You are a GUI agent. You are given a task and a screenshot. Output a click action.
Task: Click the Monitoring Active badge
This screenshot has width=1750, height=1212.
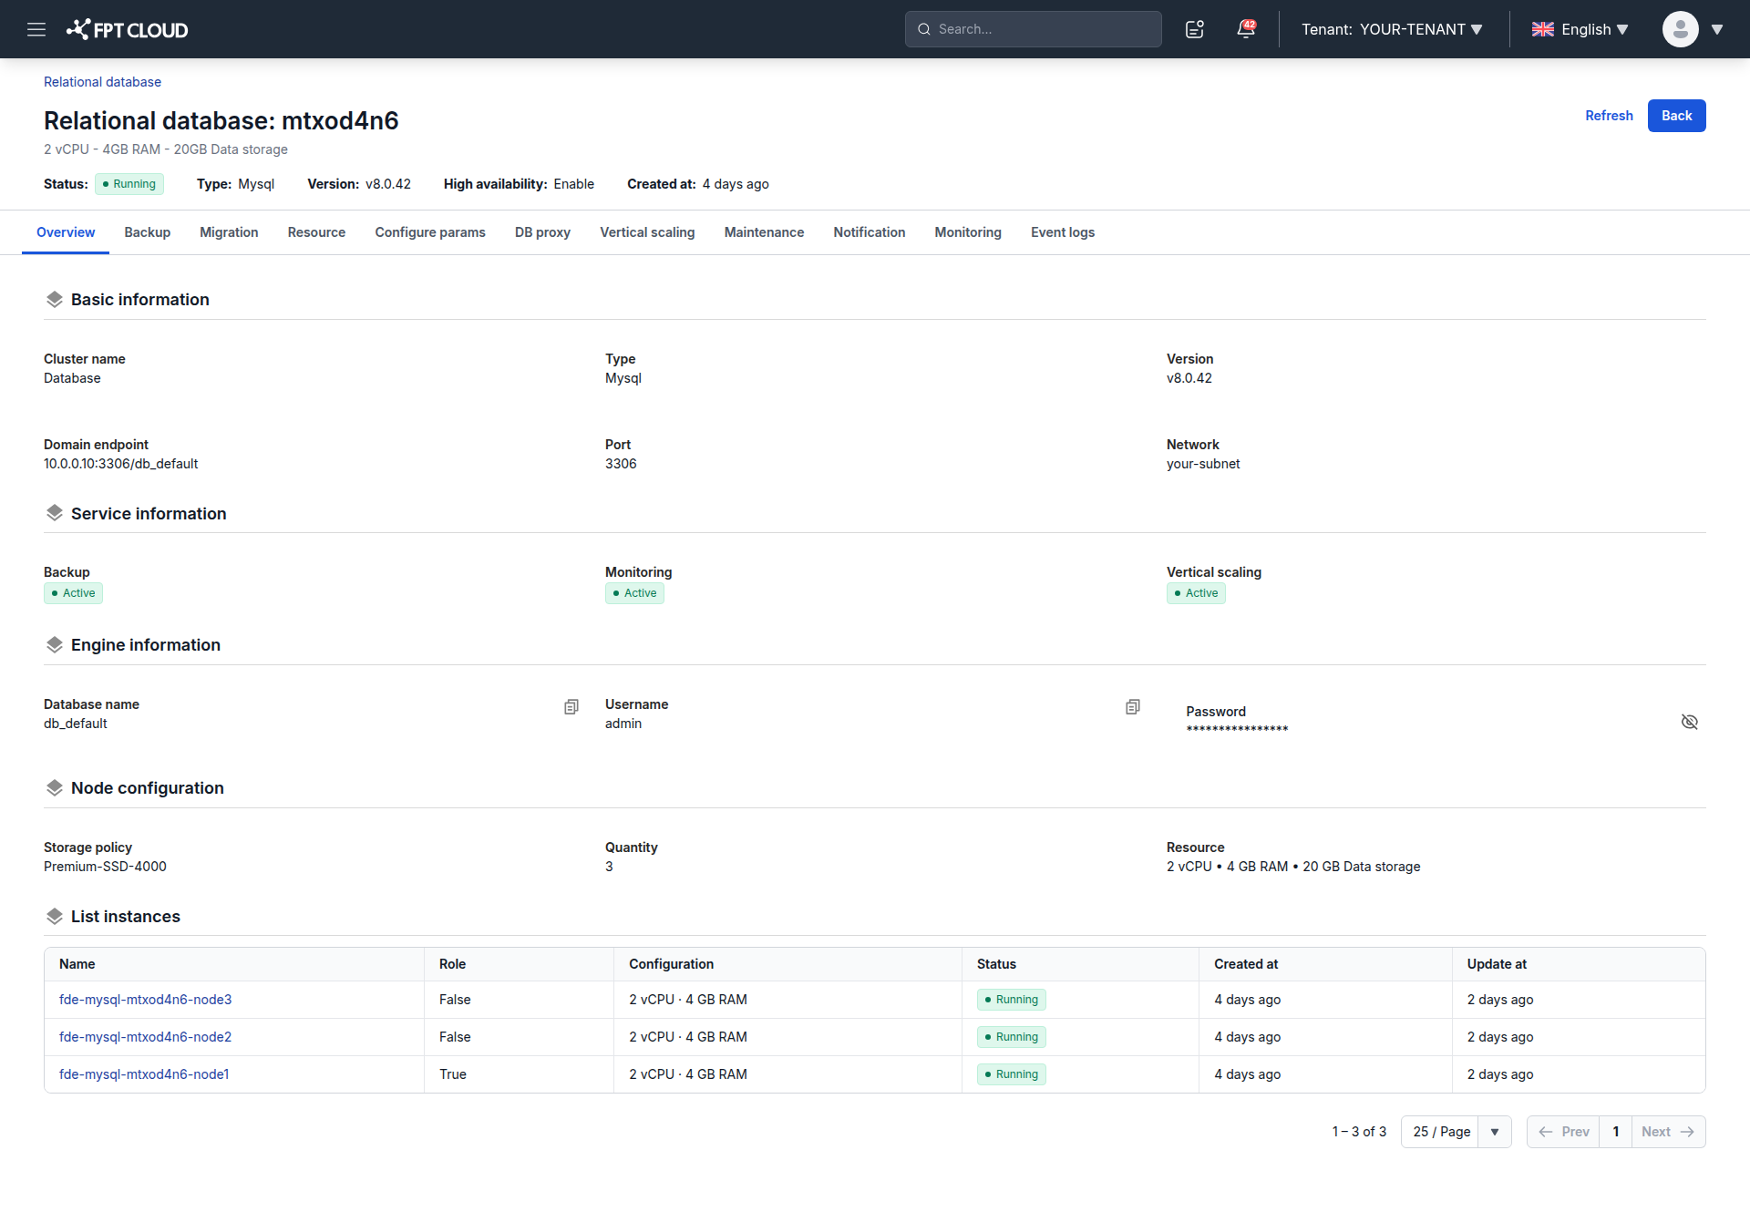tap(634, 593)
